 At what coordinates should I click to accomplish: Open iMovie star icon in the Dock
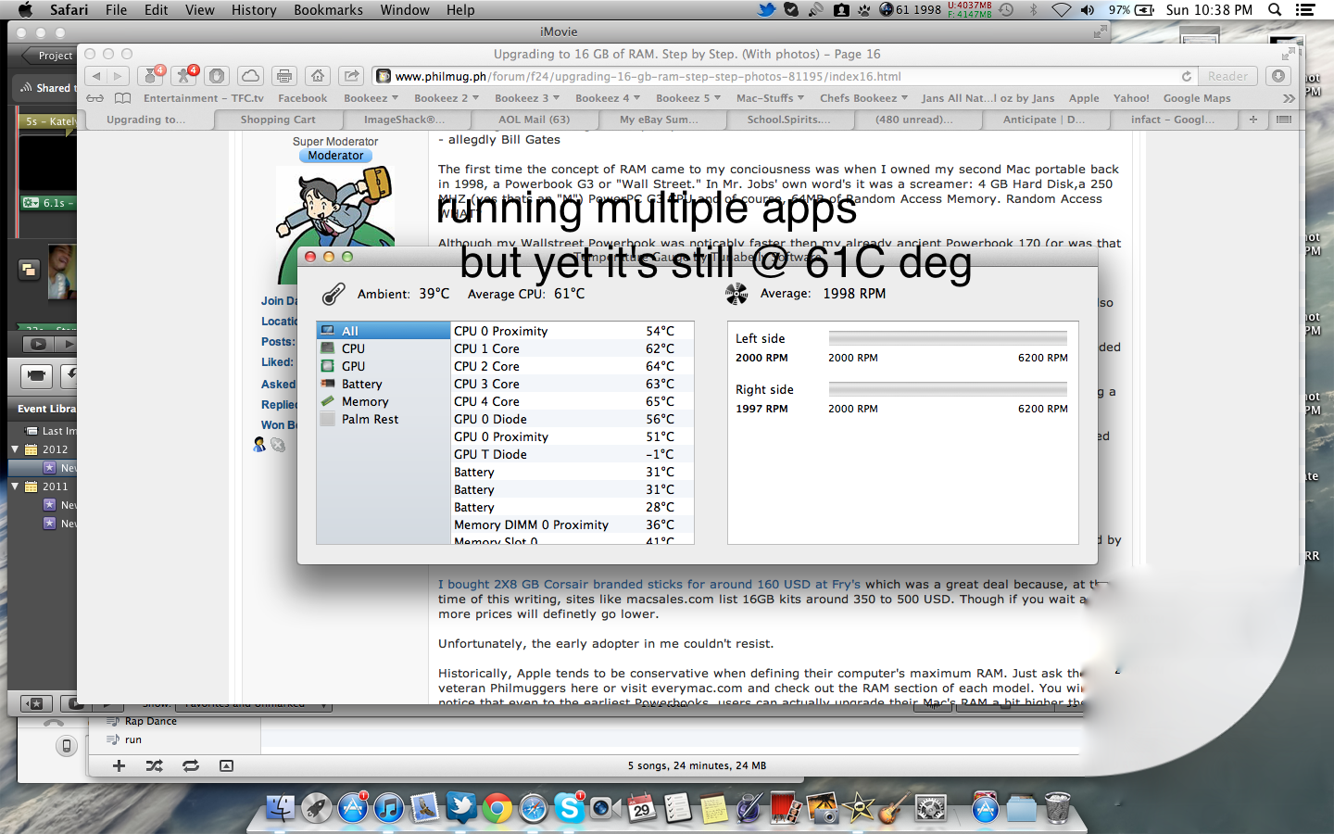click(x=859, y=808)
